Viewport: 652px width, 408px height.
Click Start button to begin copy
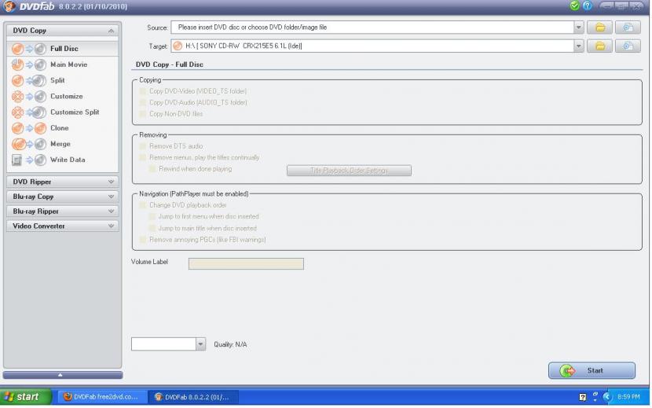(x=593, y=371)
